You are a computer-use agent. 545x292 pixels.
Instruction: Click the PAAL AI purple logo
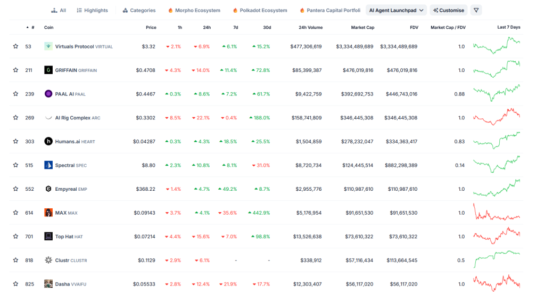point(48,94)
